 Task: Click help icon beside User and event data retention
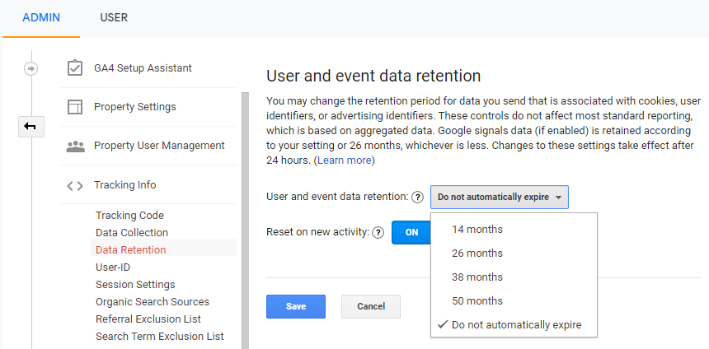418,198
